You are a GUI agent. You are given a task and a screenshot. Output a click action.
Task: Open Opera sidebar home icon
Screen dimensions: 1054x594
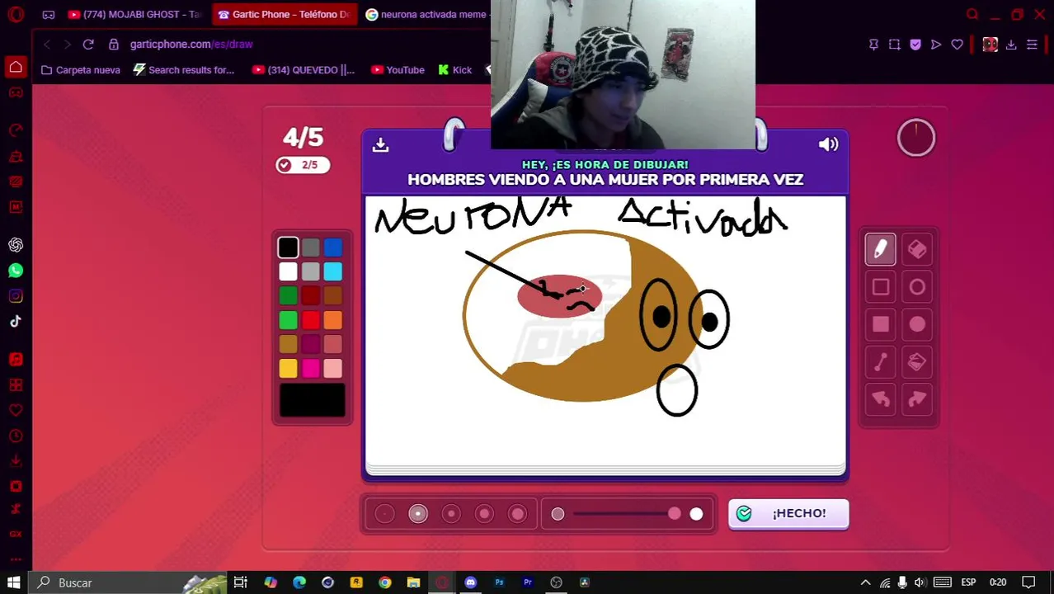[16, 67]
